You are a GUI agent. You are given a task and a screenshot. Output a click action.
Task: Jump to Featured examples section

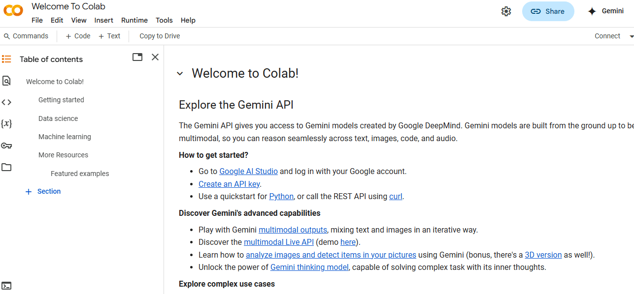(80, 174)
